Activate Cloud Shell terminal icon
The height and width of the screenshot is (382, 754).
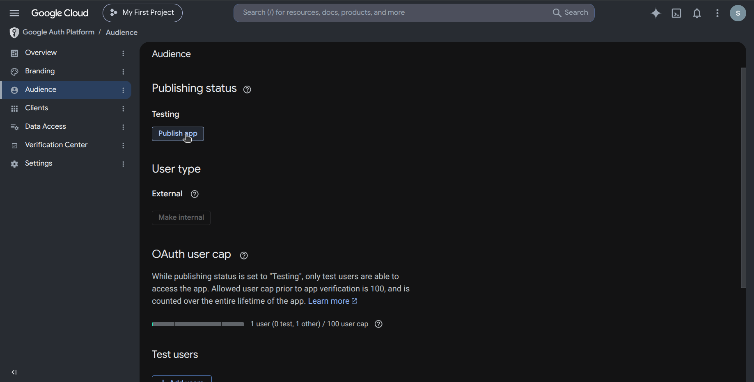click(x=676, y=13)
